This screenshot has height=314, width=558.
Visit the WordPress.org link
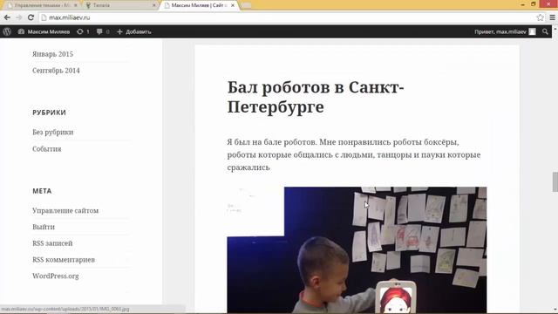point(56,276)
